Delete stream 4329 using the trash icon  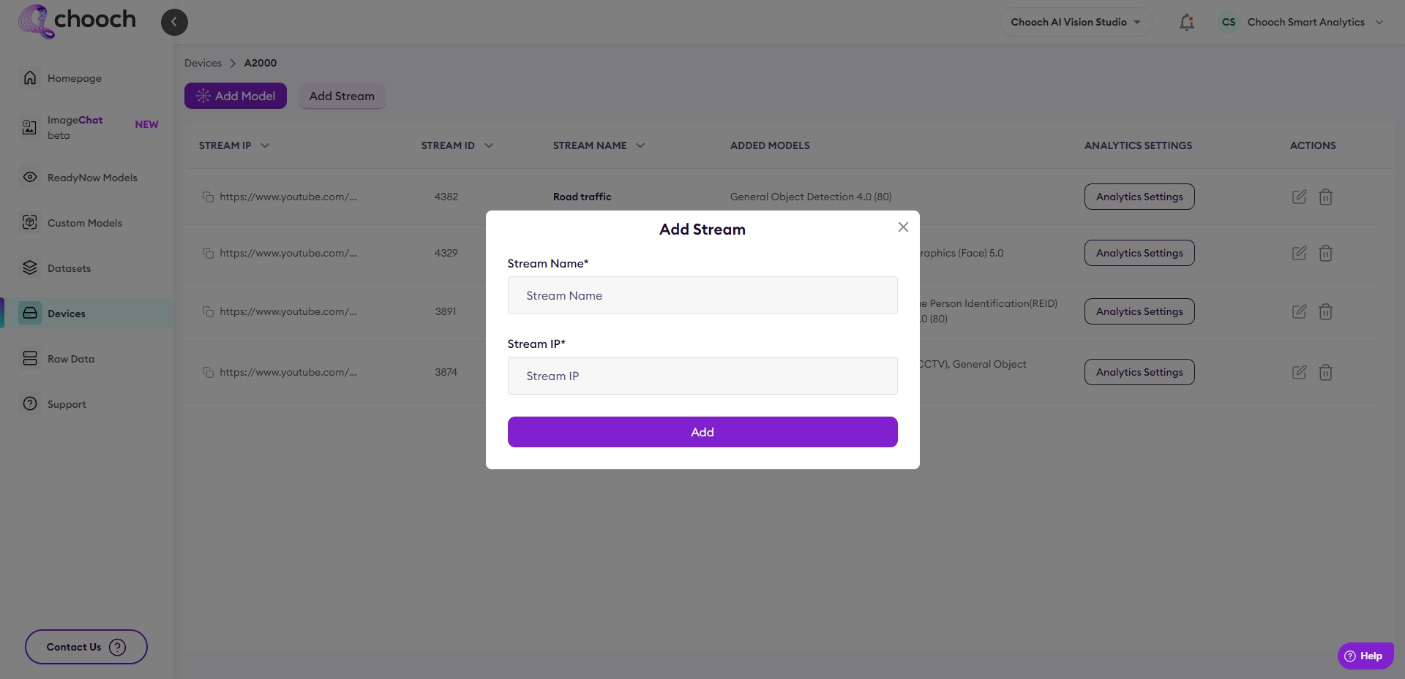(1325, 253)
